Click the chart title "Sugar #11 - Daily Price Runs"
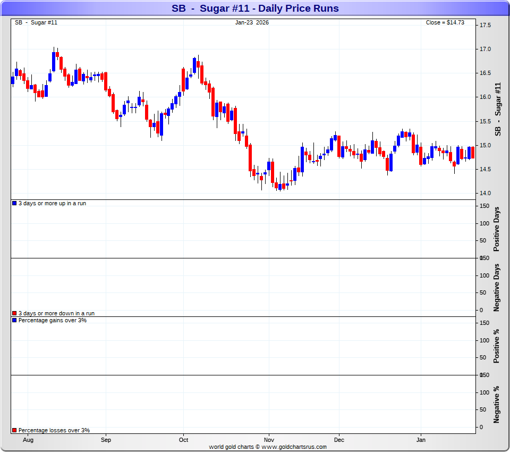510x452 pixels. click(x=255, y=9)
